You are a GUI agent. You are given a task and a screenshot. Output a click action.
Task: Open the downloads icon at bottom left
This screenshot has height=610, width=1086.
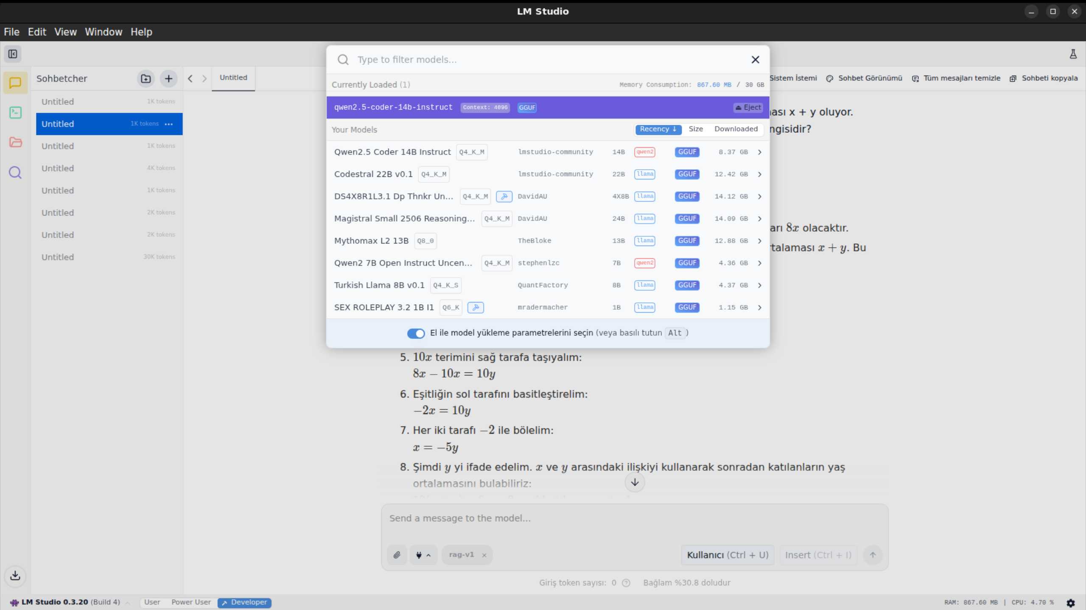(x=15, y=576)
